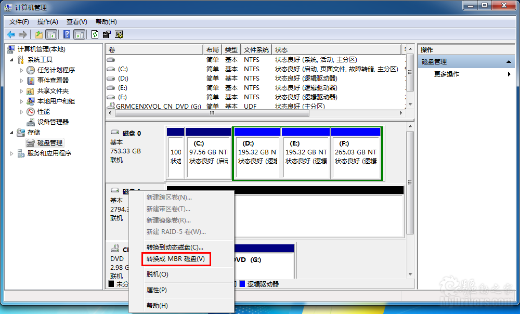Click 转换到动态磁盘(C)... in context menu
The image size is (520, 314).
[x=175, y=247]
